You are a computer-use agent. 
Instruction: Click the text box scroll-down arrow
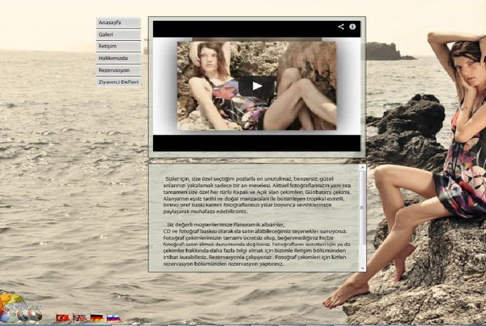(x=362, y=268)
